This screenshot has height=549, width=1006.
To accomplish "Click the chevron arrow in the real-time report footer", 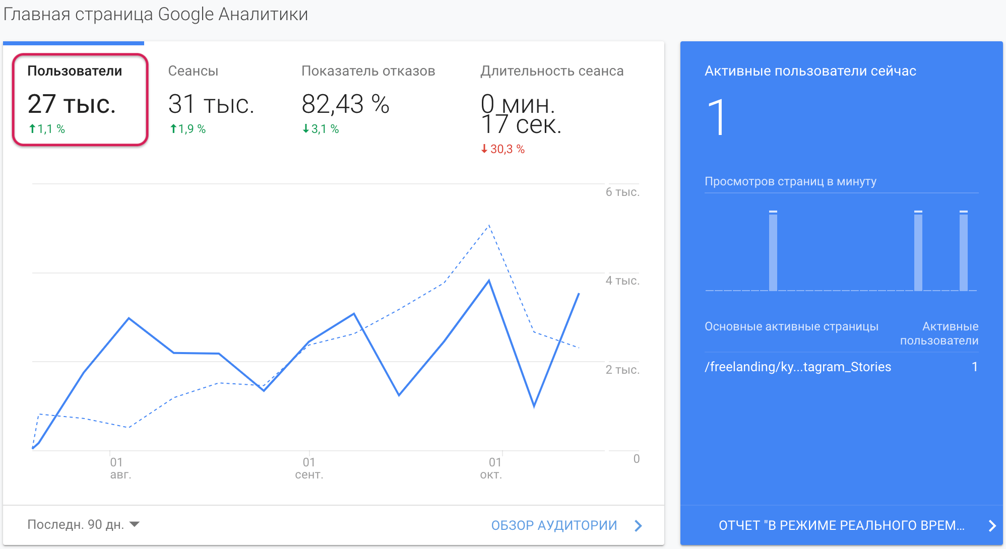I will (x=992, y=525).
